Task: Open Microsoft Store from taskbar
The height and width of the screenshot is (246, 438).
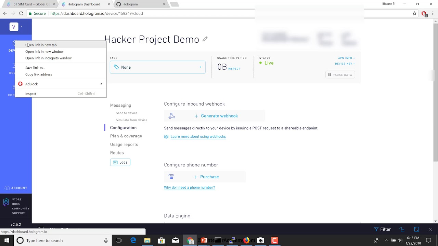Action: pyautogui.click(x=161, y=241)
